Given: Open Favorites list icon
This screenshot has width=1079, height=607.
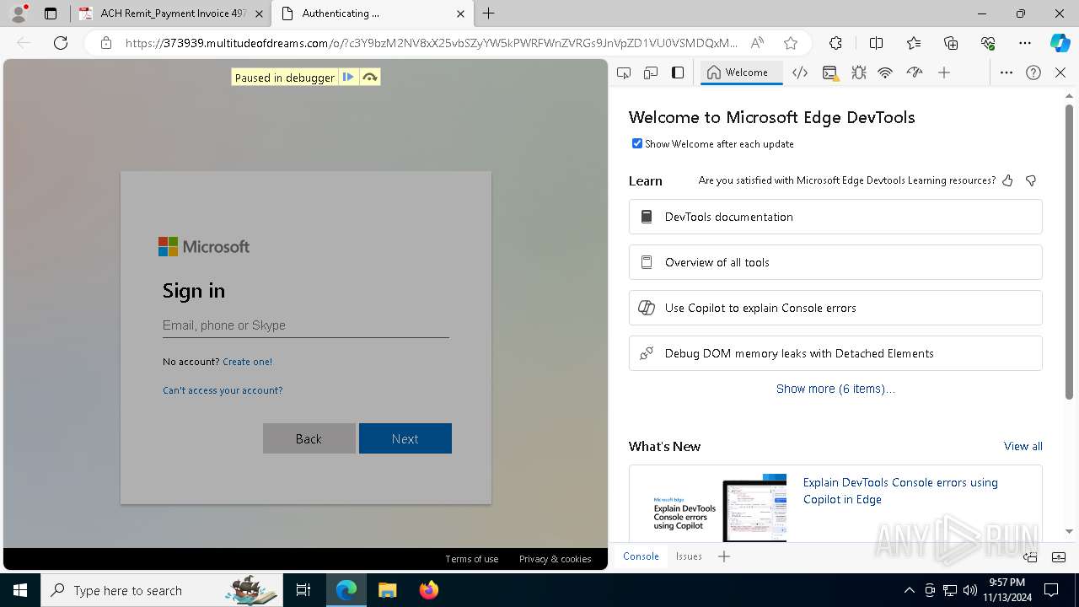Looking at the screenshot, I should pos(914,43).
